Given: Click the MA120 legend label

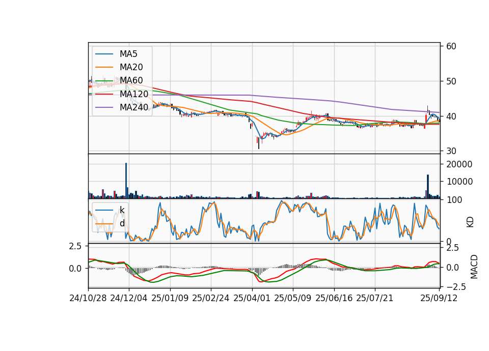Looking at the screenshot, I should point(134,94).
